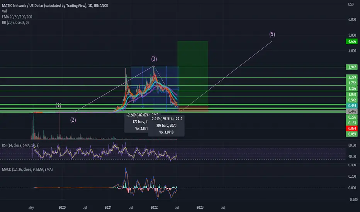Select the red stop-loss zone of the position
Screen dimensions: 360x212
193,109
